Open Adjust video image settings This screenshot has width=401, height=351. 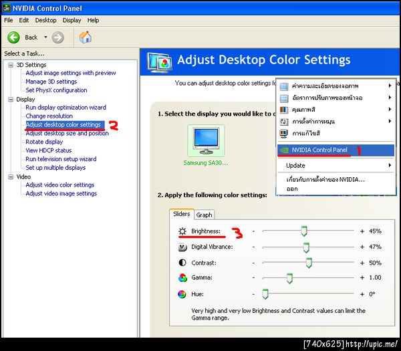[x=61, y=194]
